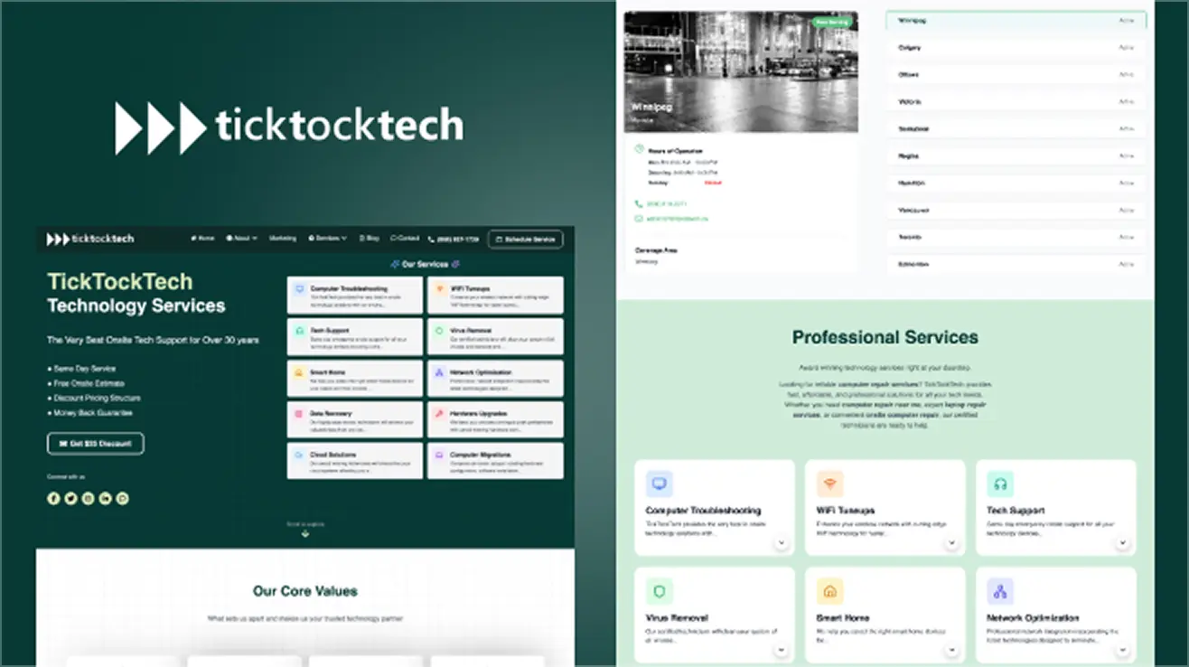
Task: Open the LinkedIn social icon
Action: click(106, 498)
